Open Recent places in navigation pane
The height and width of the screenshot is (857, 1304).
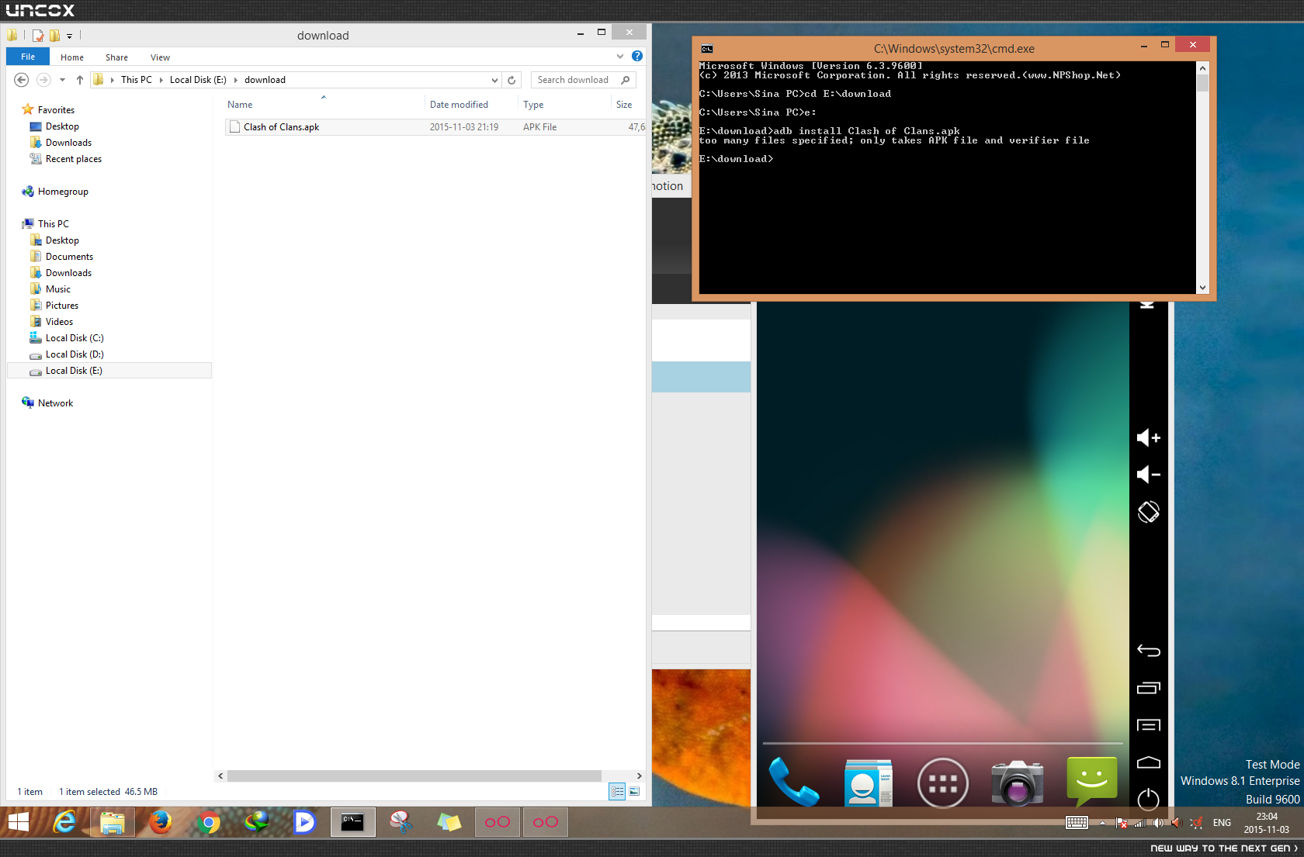point(73,159)
